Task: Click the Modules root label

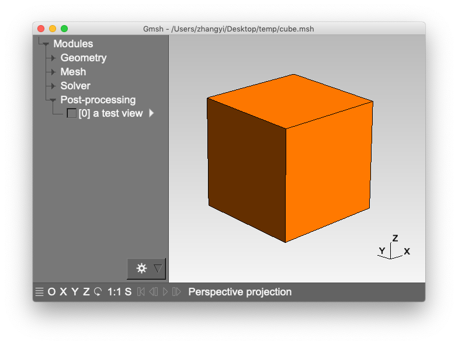Action: tap(73, 44)
